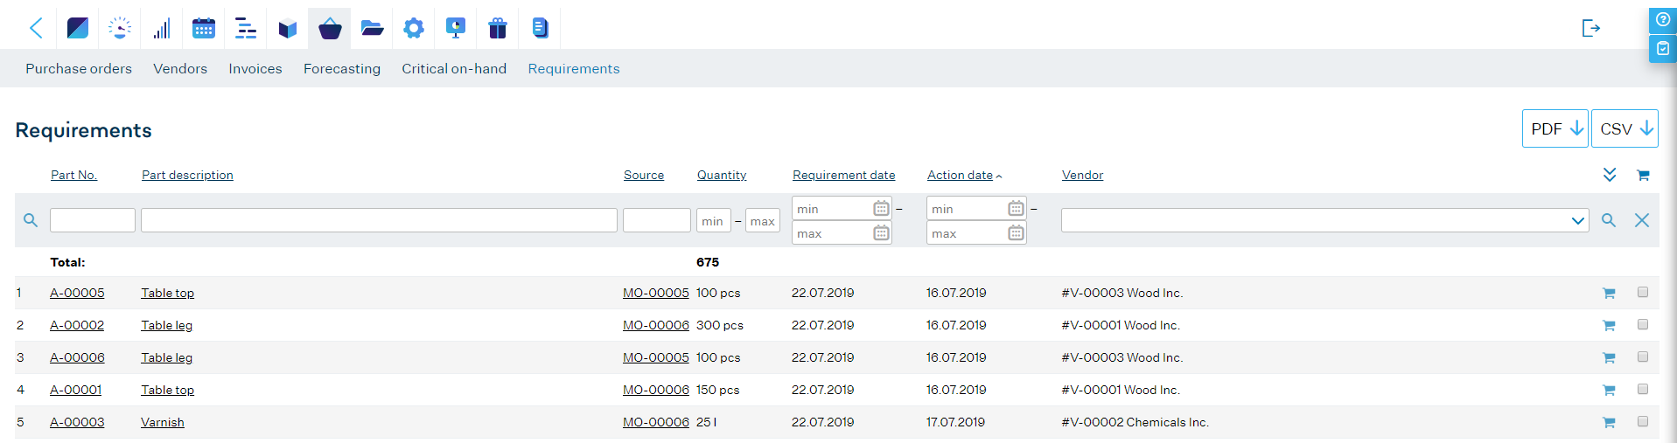Open MO-00006 source link for Varnish
The height and width of the screenshot is (443, 1677).
(656, 422)
